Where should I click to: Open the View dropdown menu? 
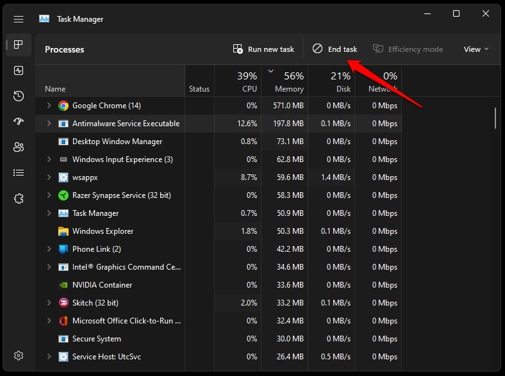click(476, 49)
